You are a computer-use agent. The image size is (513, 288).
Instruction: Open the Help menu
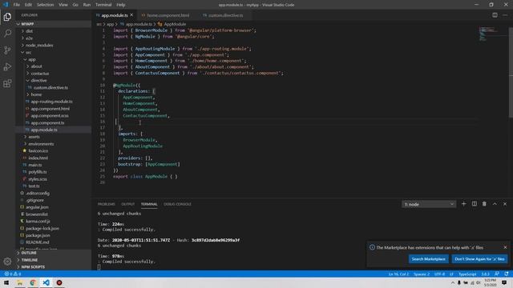[x=121, y=5]
